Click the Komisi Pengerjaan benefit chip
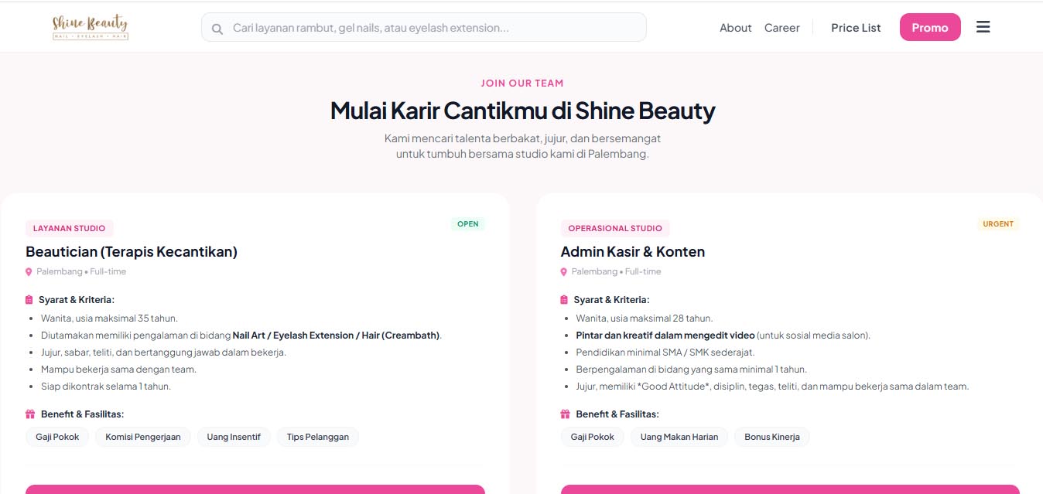The height and width of the screenshot is (494, 1043). (143, 437)
